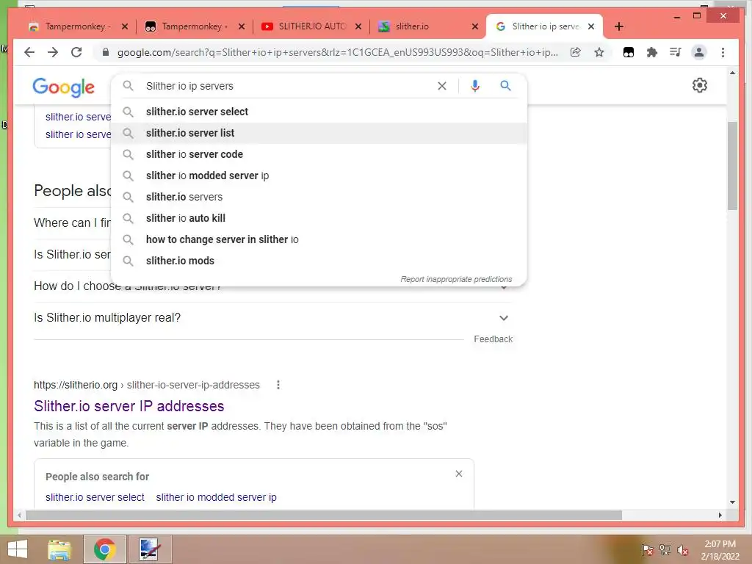
Task: Open Action Center flag in tray
Action: point(647,550)
